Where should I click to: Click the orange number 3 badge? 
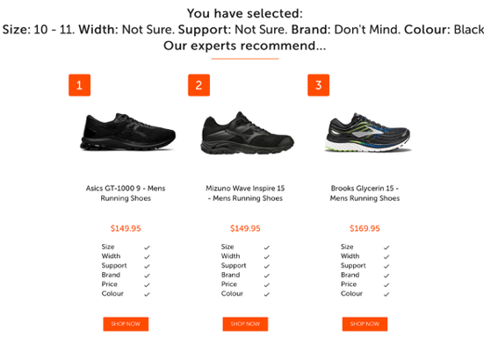pos(318,85)
